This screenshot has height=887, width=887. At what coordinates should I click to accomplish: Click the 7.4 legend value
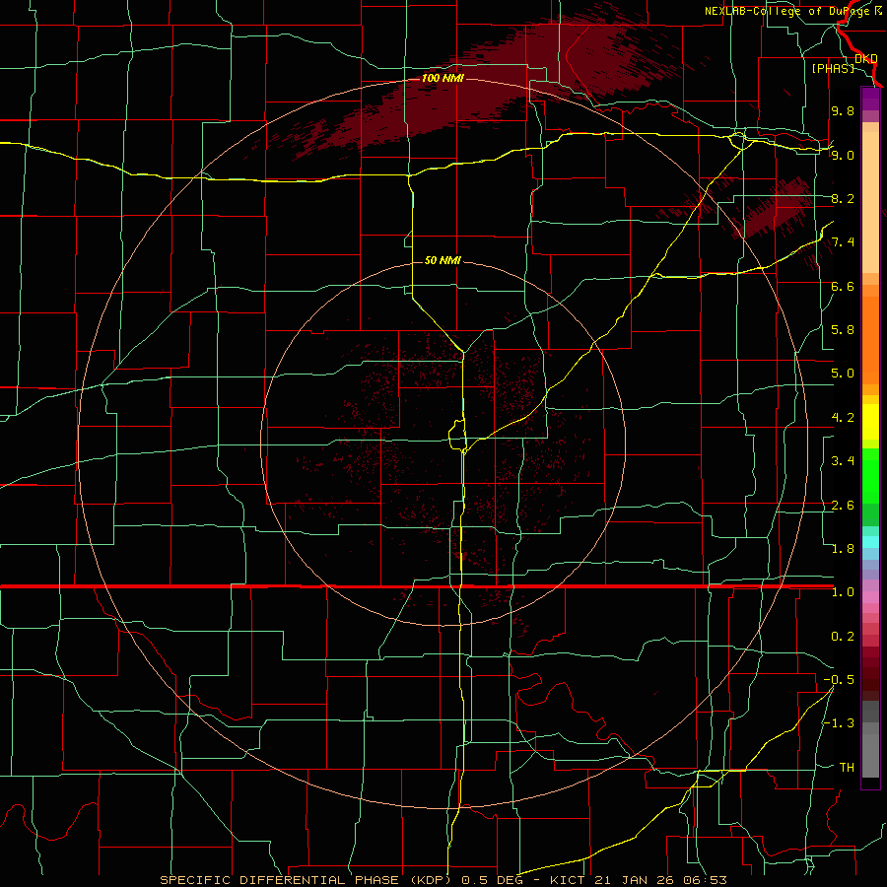843,242
